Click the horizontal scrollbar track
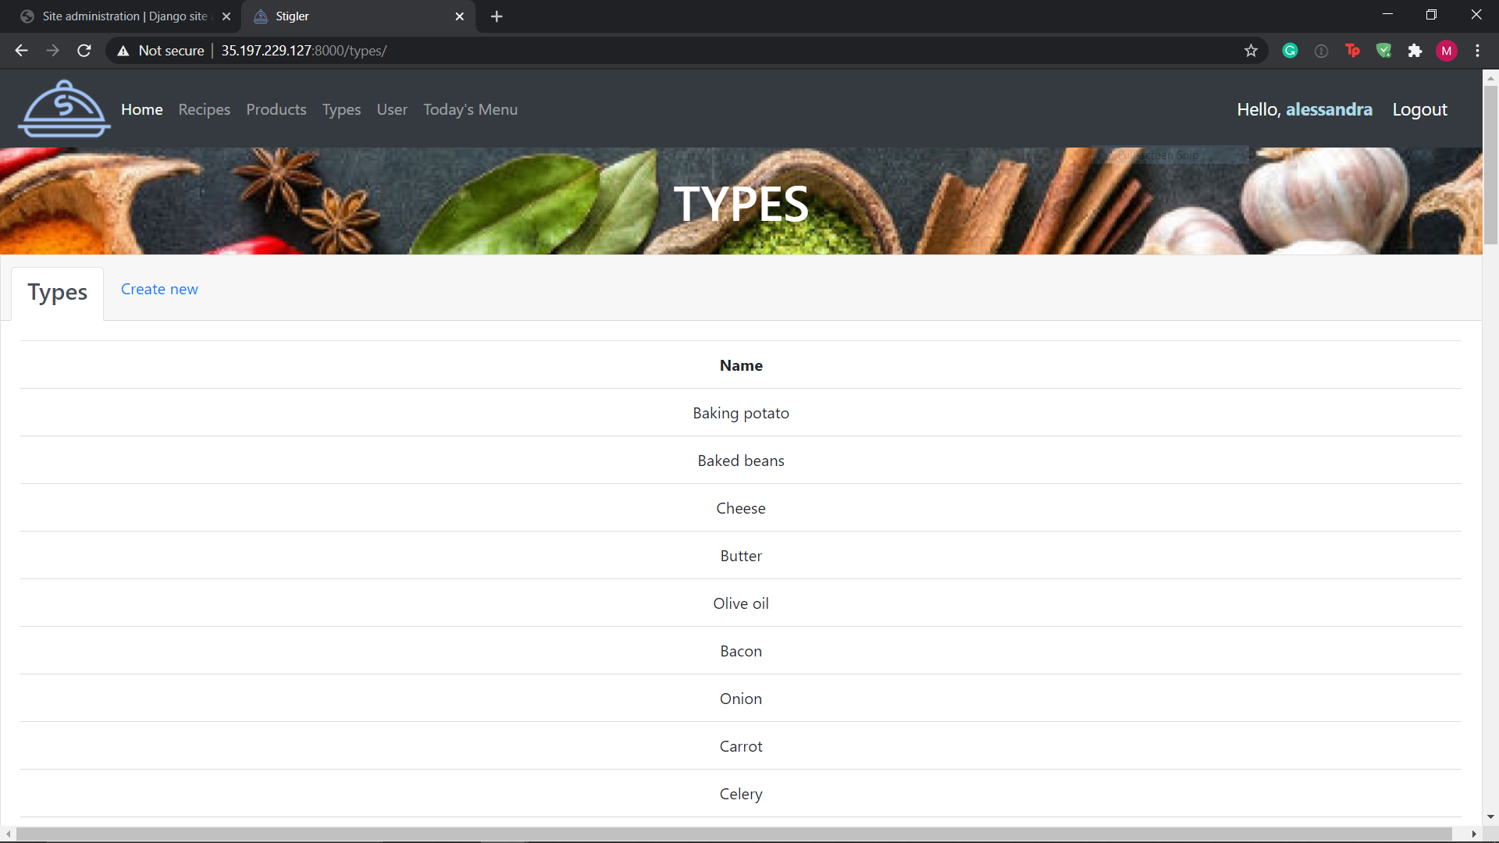Screen dimensions: 1499x843 point(1460,834)
